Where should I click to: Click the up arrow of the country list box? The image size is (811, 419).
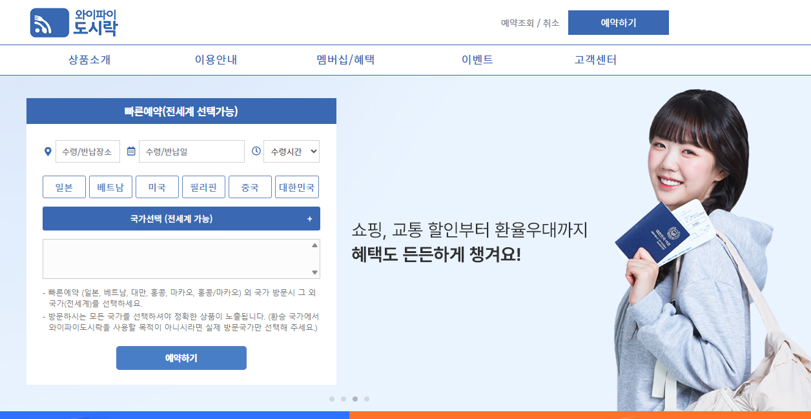click(x=315, y=245)
